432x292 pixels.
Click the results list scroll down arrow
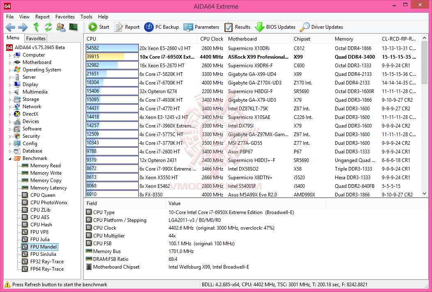click(424, 194)
